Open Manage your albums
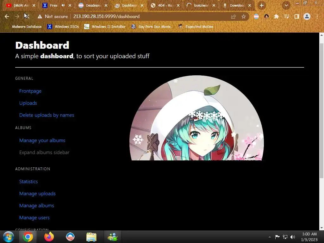The width and height of the screenshot is (324, 243). pos(42,140)
